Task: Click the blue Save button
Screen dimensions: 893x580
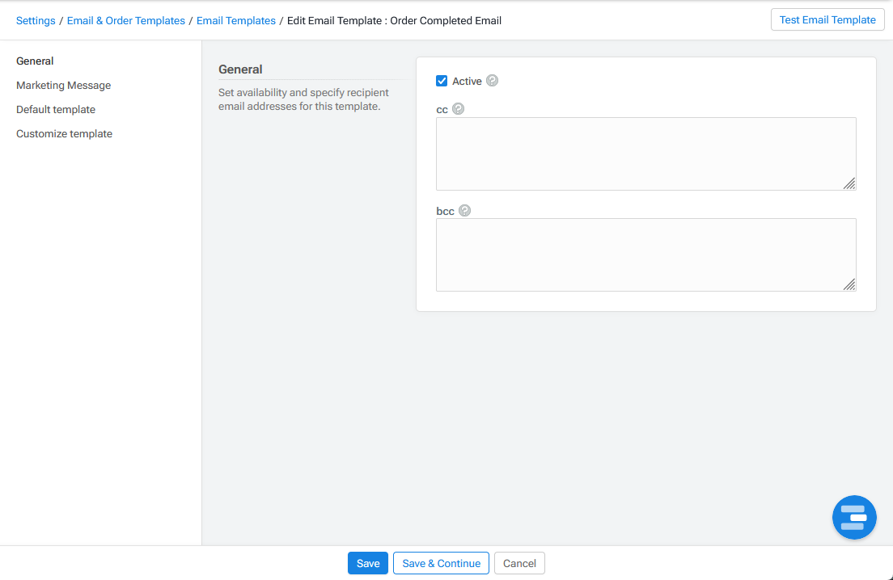Action: pyautogui.click(x=368, y=563)
